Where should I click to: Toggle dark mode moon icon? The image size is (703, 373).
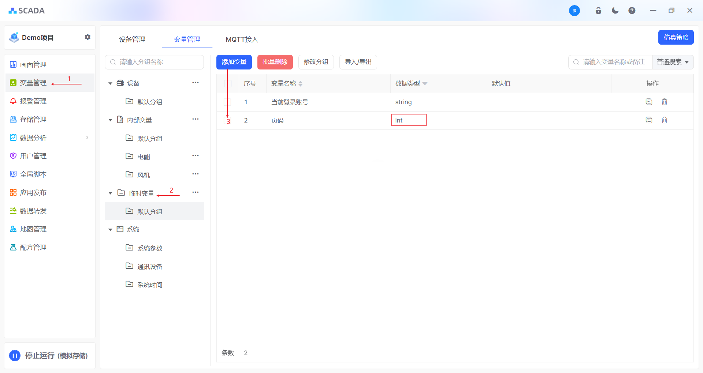(x=615, y=11)
